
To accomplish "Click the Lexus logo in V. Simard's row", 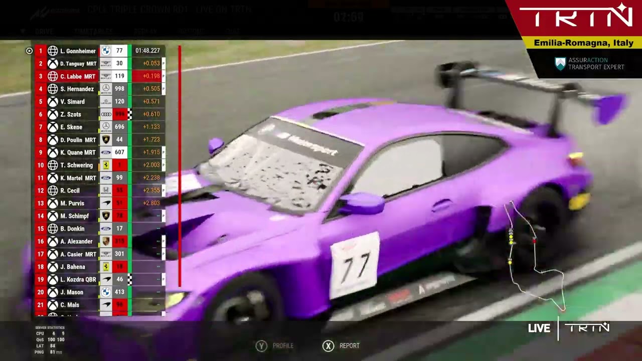I will pyautogui.click(x=106, y=102).
